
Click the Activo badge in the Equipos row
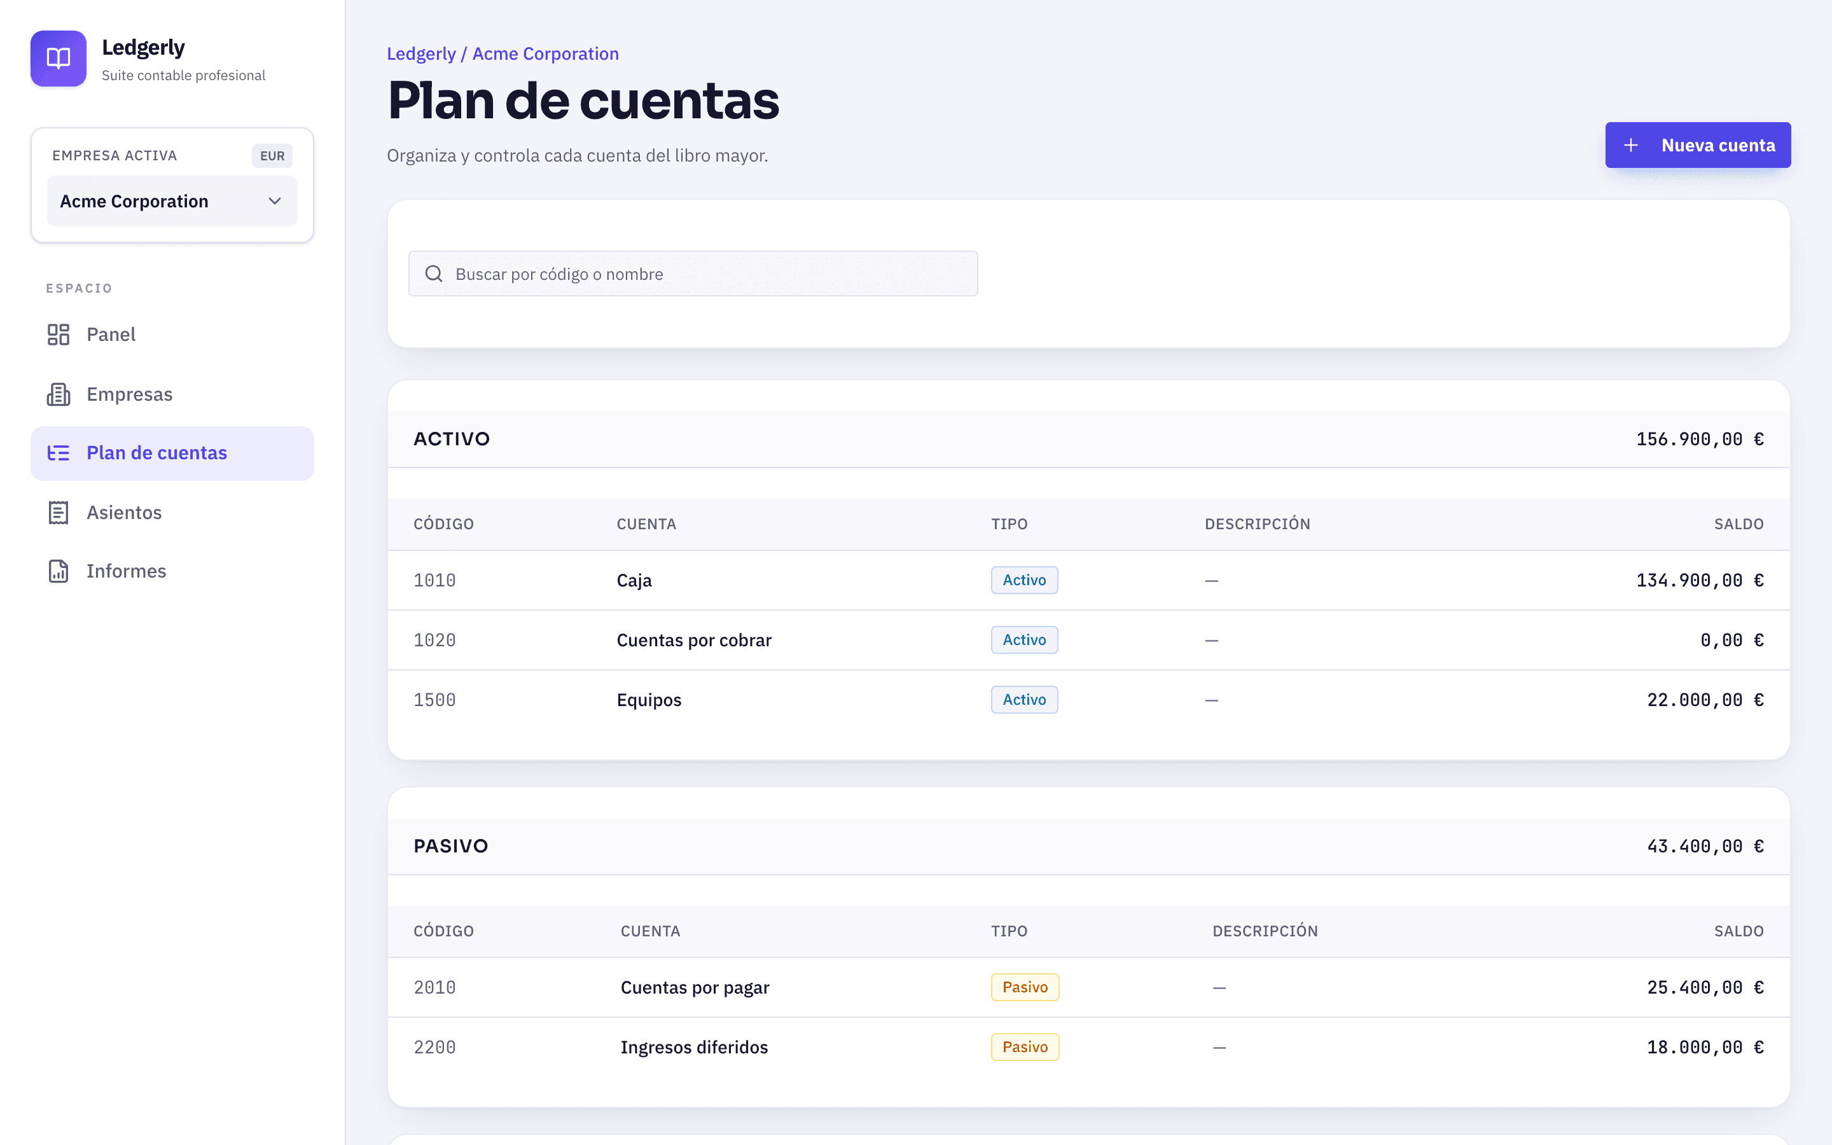1024,700
